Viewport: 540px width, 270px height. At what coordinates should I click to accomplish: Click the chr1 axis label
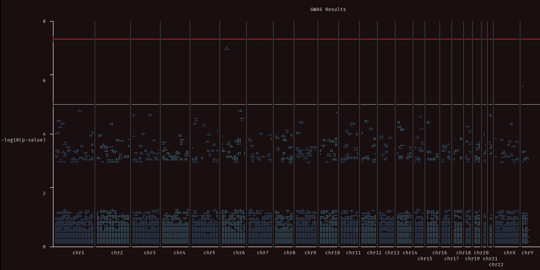[78, 253]
